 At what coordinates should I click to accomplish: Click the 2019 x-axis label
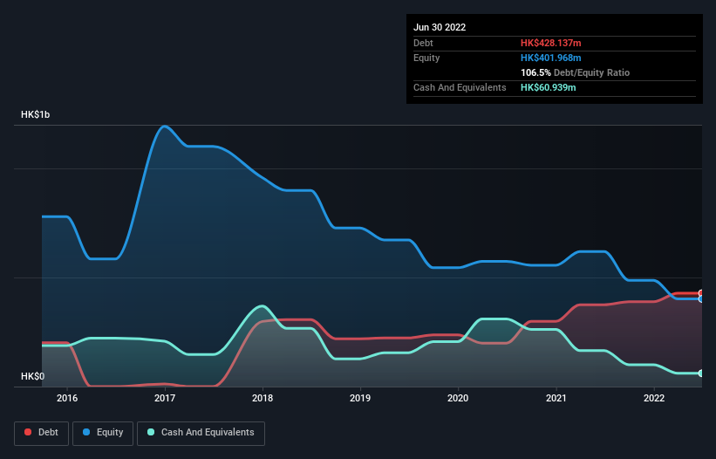(360, 398)
